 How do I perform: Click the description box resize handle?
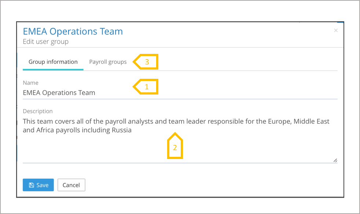click(x=335, y=160)
